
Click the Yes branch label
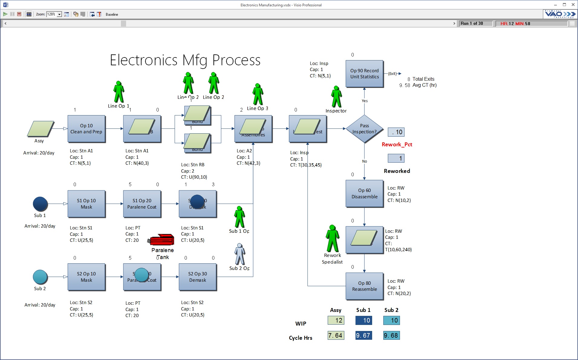pos(365,101)
